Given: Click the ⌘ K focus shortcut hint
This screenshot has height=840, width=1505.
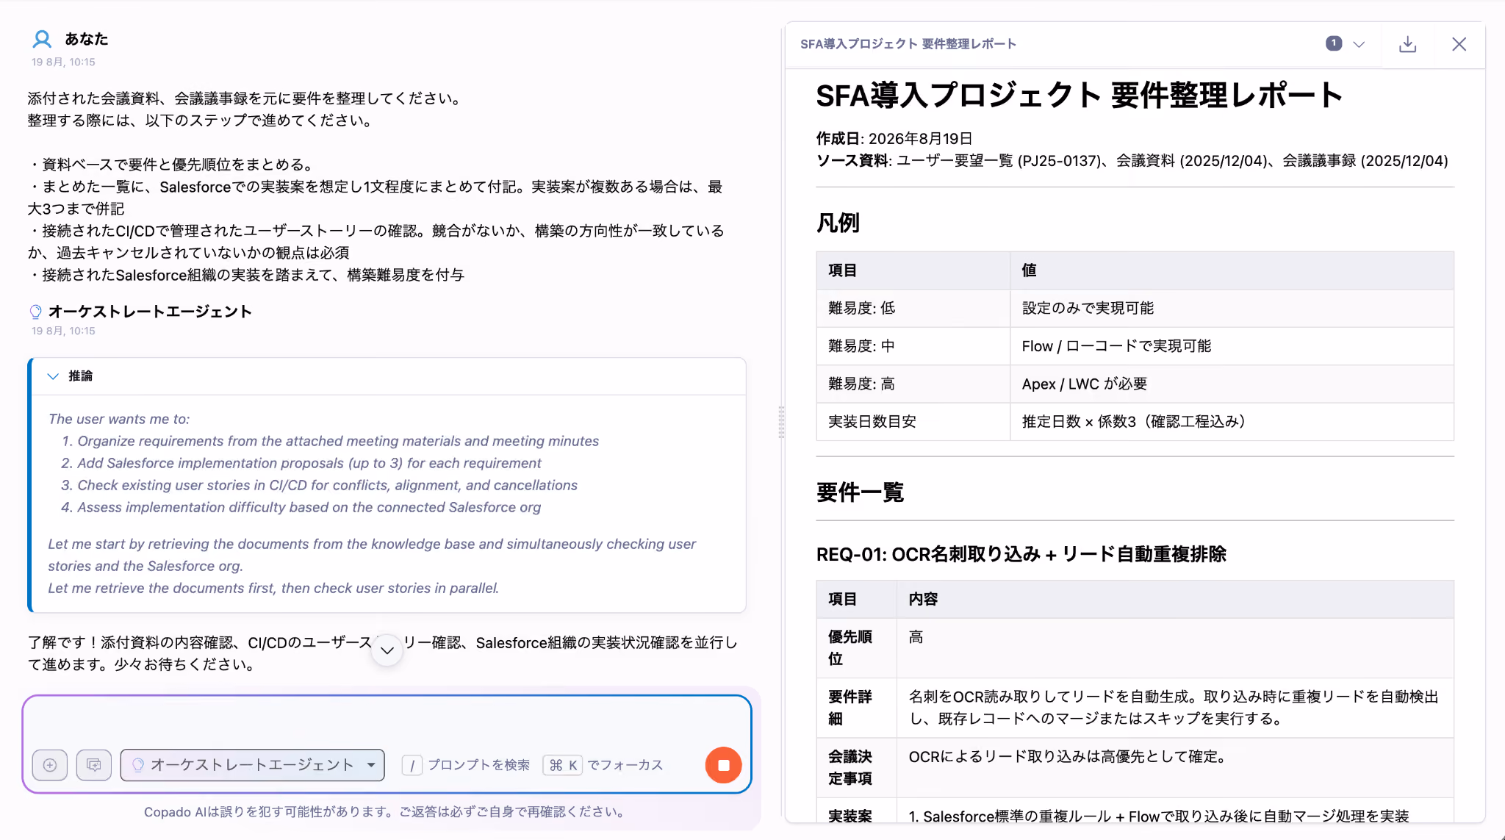Looking at the screenshot, I should click(563, 765).
